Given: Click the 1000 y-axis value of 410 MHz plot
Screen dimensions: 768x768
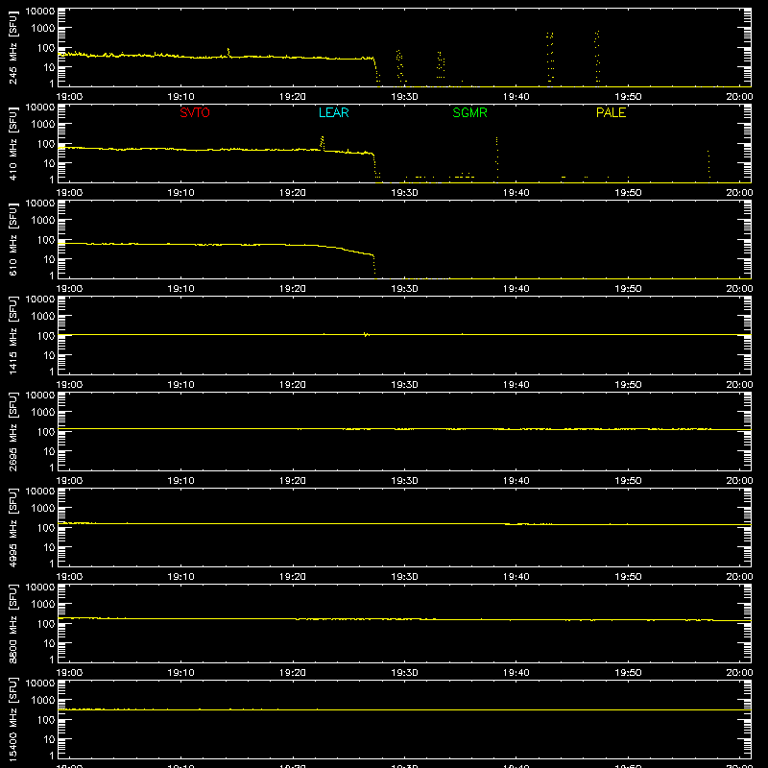Looking at the screenshot, I should (43, 125).
